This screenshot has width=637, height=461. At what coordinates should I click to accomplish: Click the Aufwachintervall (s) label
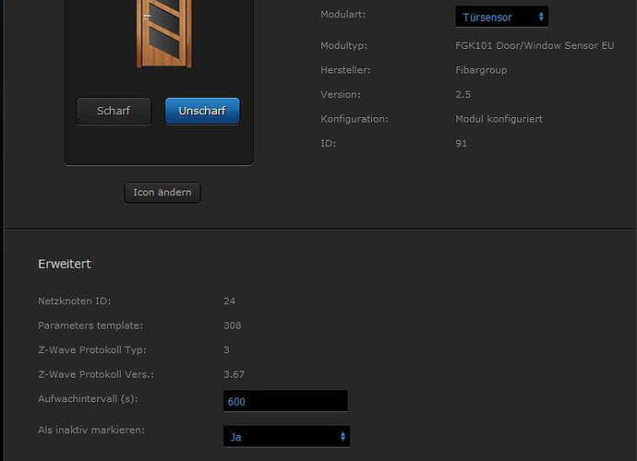(88, 399)
